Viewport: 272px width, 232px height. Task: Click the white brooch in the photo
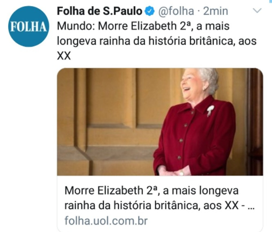tap(210, 110)
